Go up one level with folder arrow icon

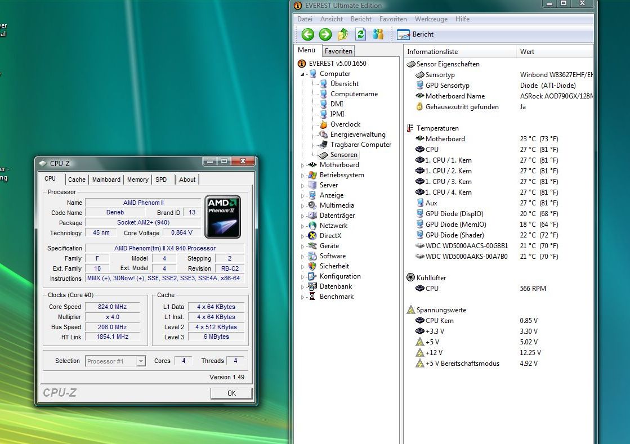(x=343, y=34)
